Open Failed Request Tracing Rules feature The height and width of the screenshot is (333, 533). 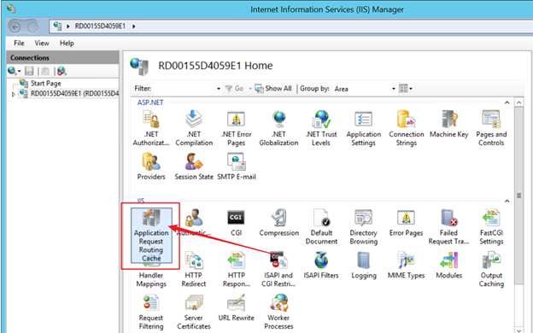448,227
